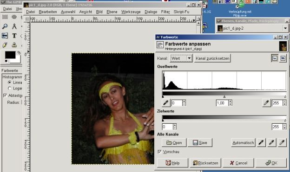Select the Rectangle Select tool in toolbox
This screenshot has height=172, width=290.
(x=5, y=17)
